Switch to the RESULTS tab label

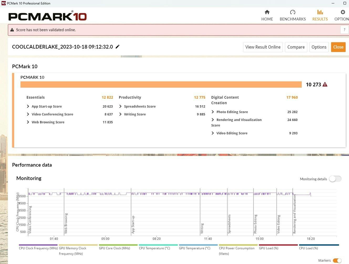pyautogui.click(x=320, y=19)
